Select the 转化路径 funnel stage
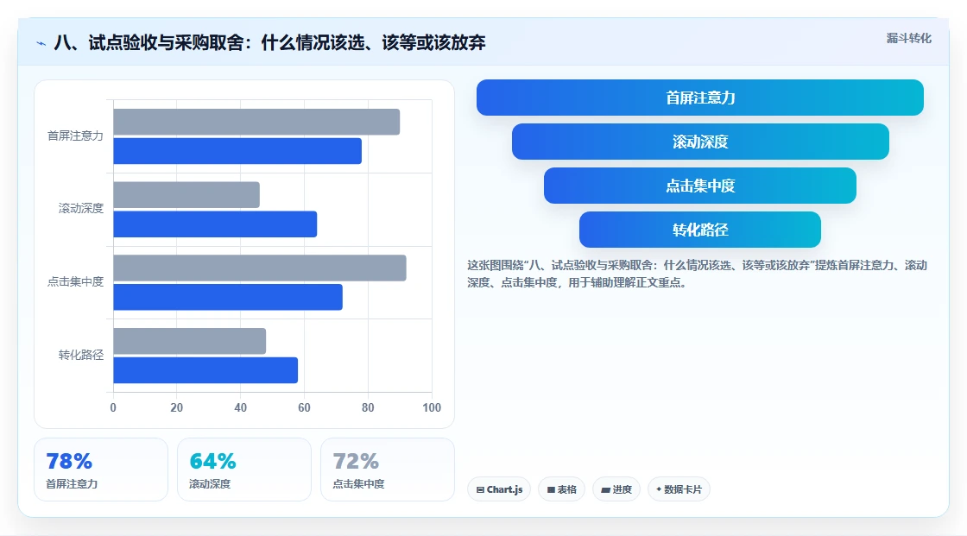Screen dimensions: 967x536 tap(700, 230)
